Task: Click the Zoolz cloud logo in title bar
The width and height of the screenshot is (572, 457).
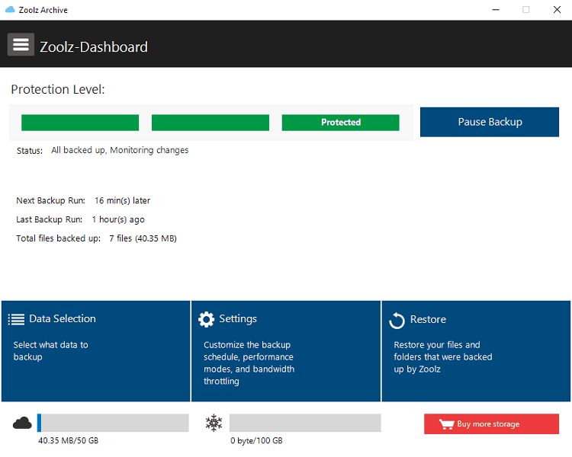Action: tap(10, 10)
